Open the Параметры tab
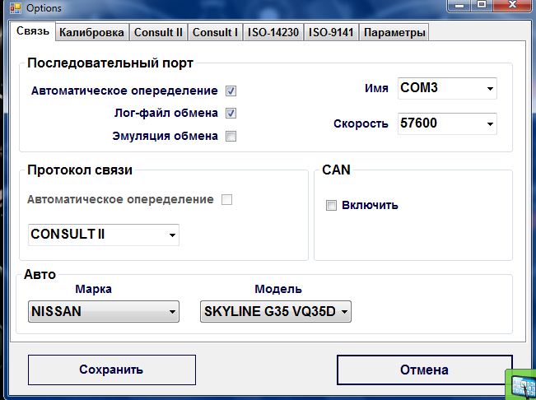536x400 pixels. 394,33
